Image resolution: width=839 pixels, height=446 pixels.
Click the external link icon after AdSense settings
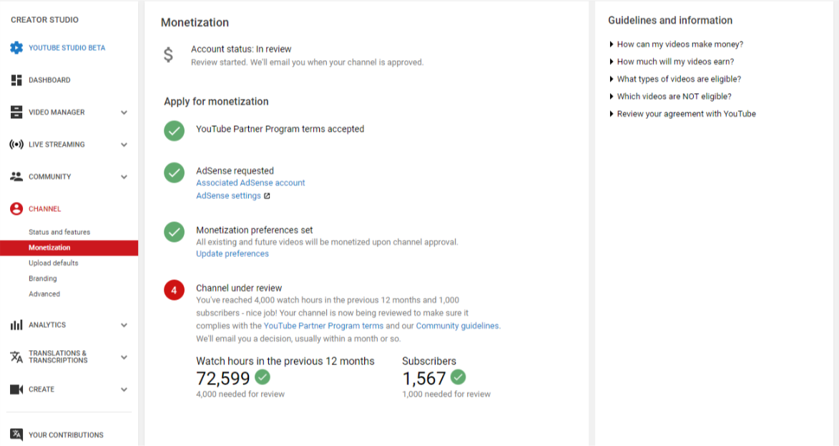267,196
